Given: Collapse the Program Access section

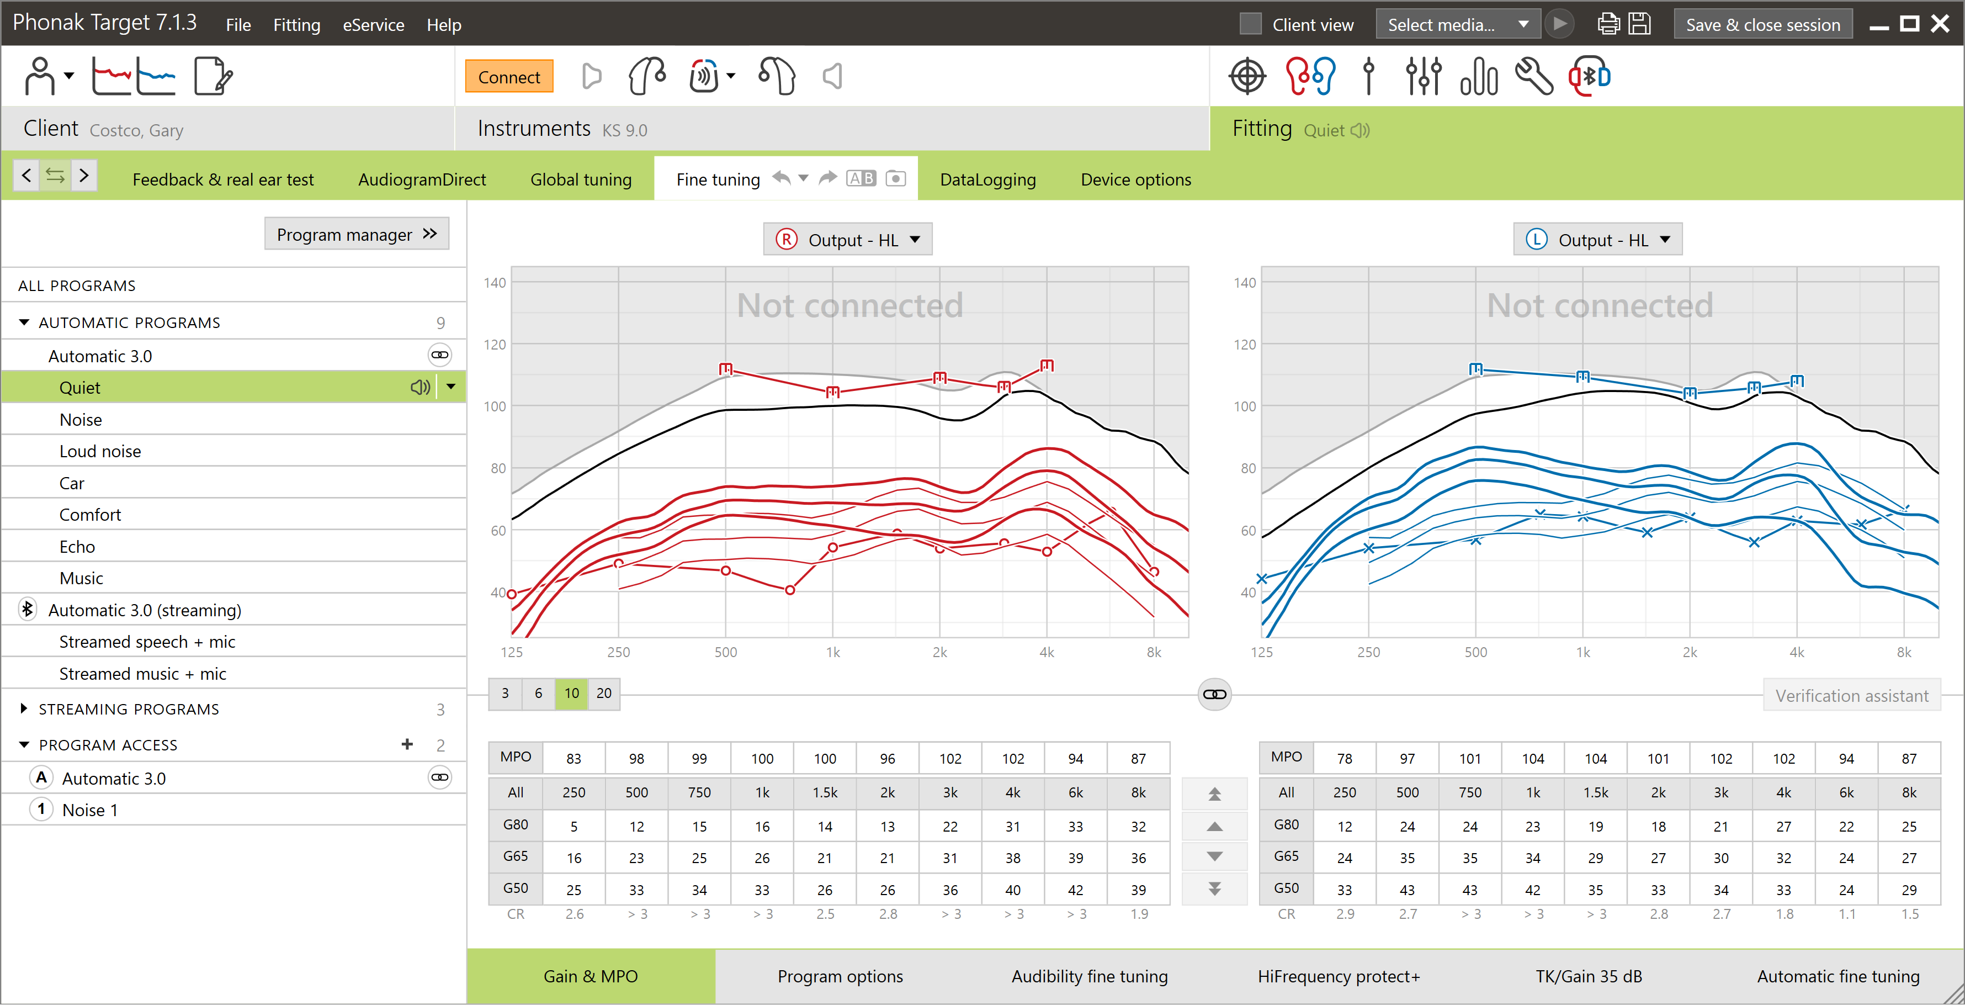Looking at the screenshot, I should coord(24,744).
